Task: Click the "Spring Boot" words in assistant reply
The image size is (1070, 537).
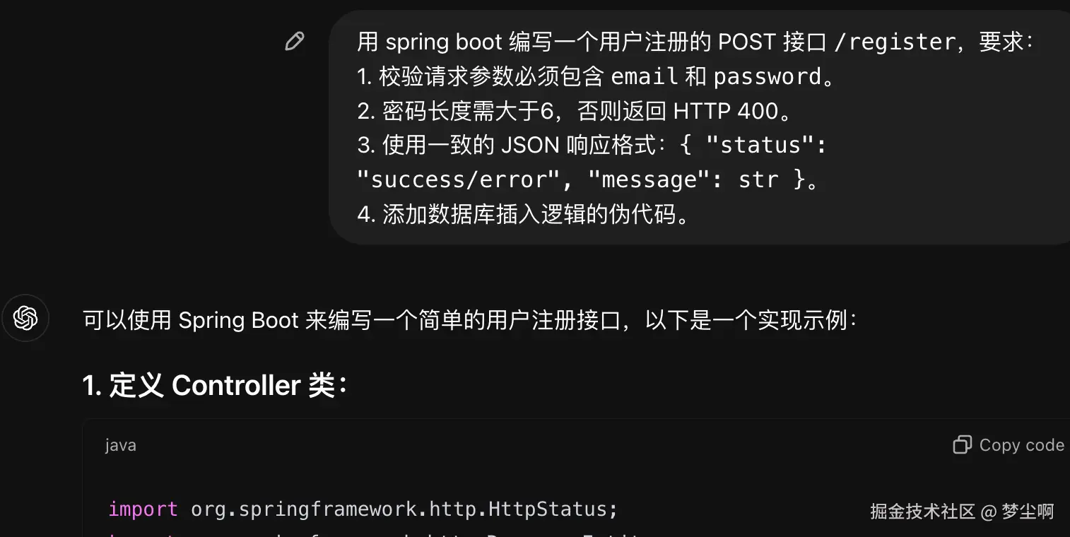Action: point(239,320)
